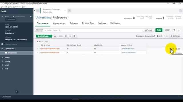Switch to the Explain Plan tab
This screenshot has height=102, width=183.
(x=88, y=23)
